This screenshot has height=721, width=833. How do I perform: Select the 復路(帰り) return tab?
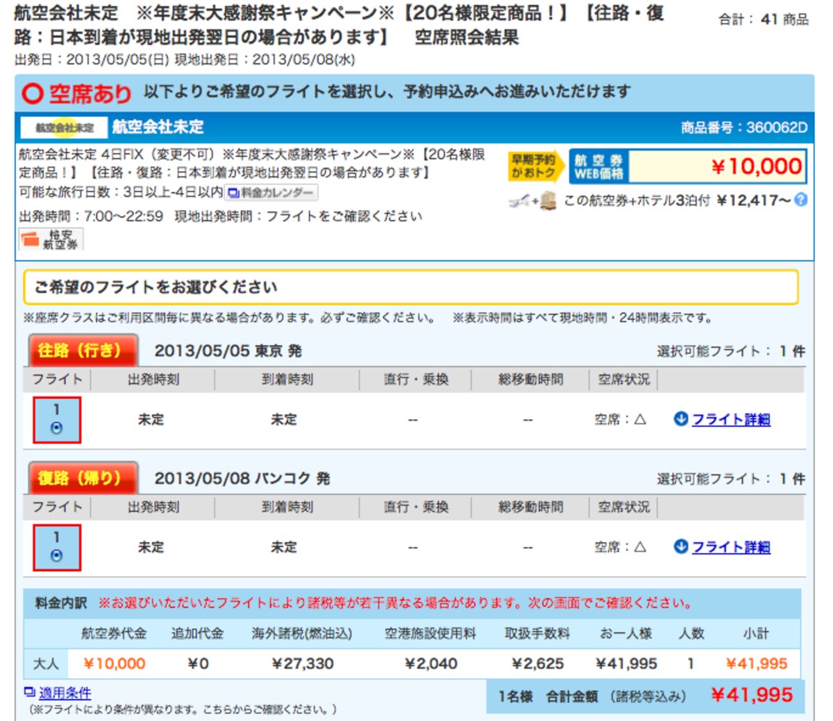pyautogui.click(x=83, y=478)
